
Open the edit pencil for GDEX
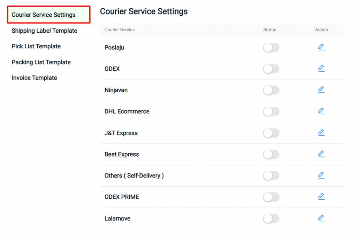(x=321, y=68)
